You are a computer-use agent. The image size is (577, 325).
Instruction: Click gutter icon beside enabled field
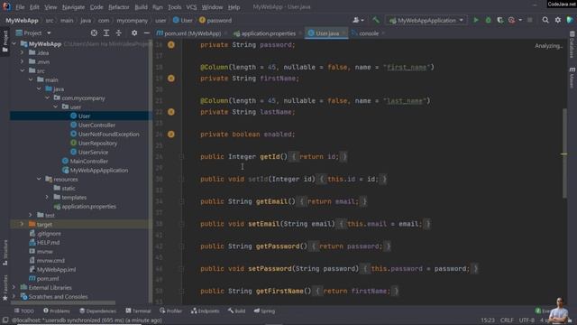pyautogui.click(x=171, y=135)
